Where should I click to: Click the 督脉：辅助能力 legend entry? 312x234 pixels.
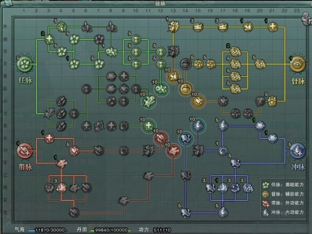[283, 194]
